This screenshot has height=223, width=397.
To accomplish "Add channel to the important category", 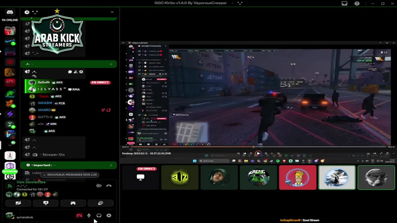I will click(x=111, y=165).
